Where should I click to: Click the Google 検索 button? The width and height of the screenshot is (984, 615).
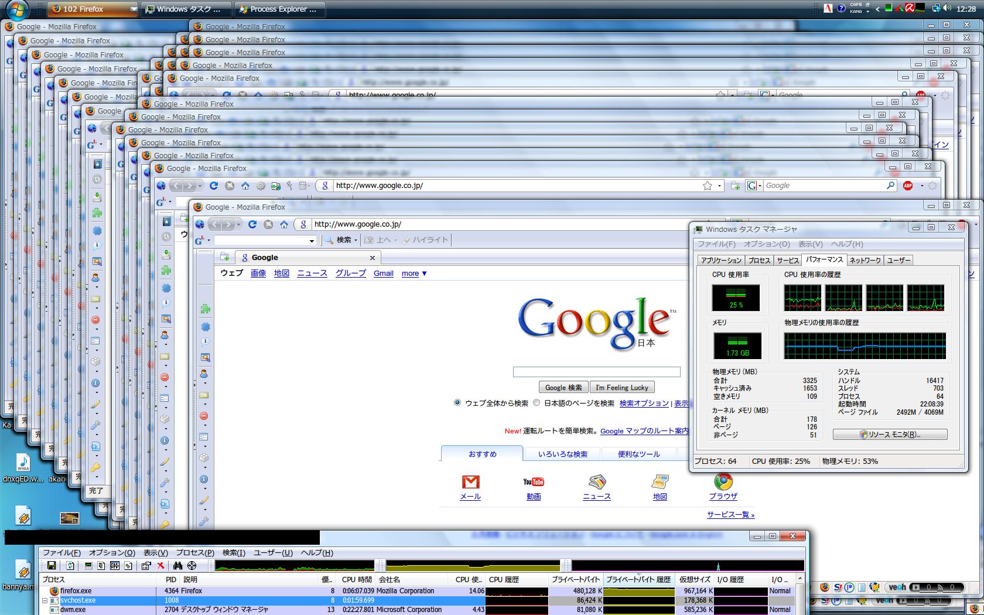563,387
